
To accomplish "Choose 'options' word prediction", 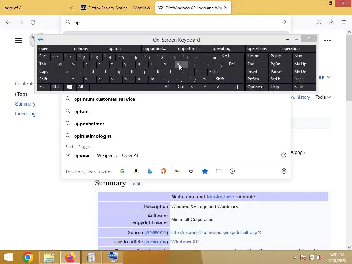I will click(x=89, y=48).
